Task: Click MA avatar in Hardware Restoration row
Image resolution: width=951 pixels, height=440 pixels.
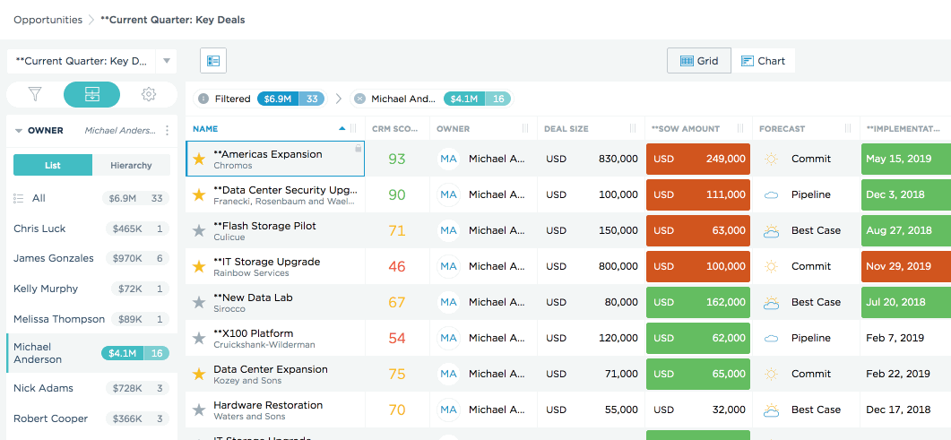Action: tap(449, 410)
